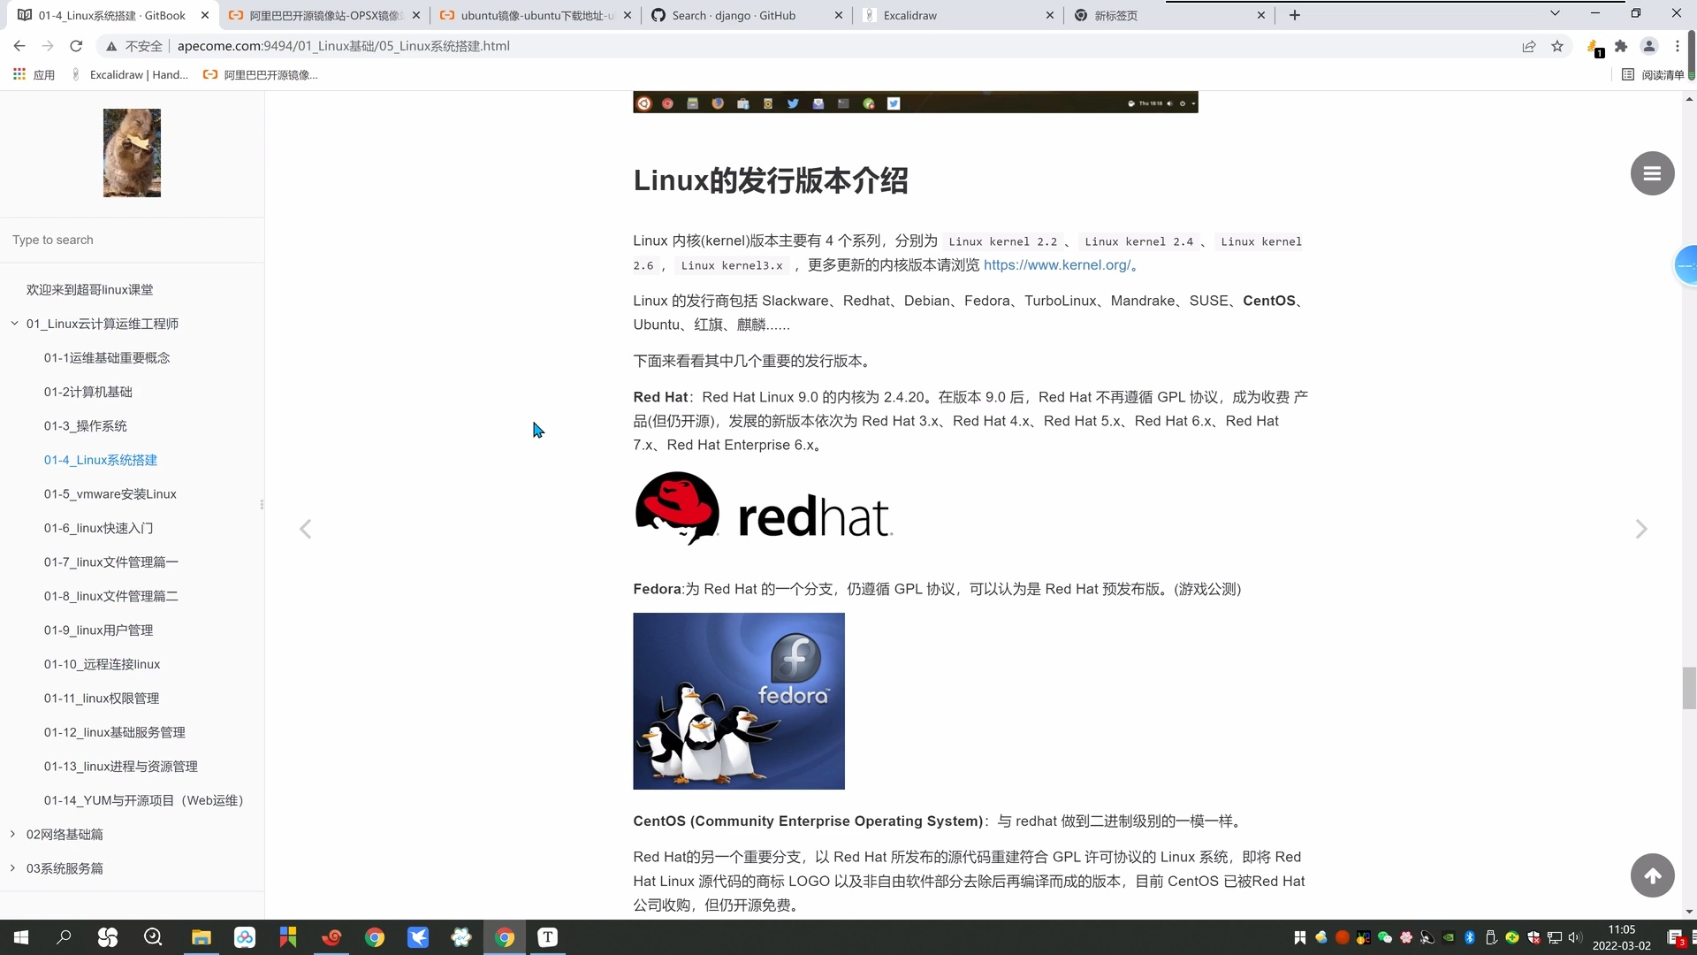Collapse the 01_Linux云计算运维工程师 chapter

(13, 323)
